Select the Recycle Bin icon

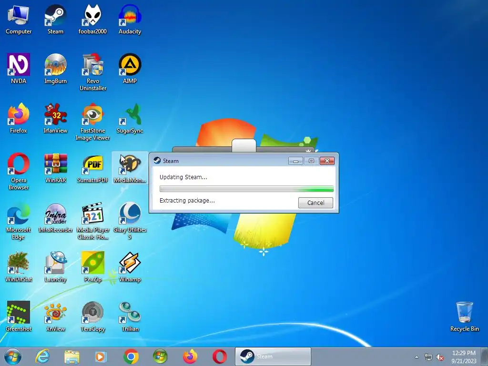point(464,316)
